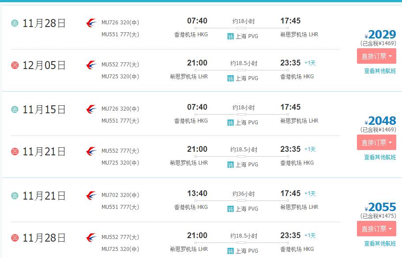Viewport: 402px width, 258px height.
Task: Click the 转 transfer icon on the 约36小时 flight
Action: coord(231,209)
